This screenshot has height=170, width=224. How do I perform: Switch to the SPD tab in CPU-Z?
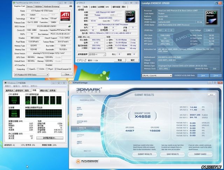pyautogui.click(x=107, y=7)
